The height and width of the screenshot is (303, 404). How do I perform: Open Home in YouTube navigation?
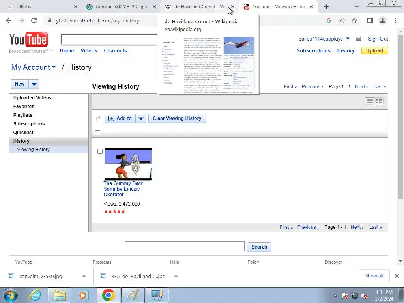[x=67, y=51]
